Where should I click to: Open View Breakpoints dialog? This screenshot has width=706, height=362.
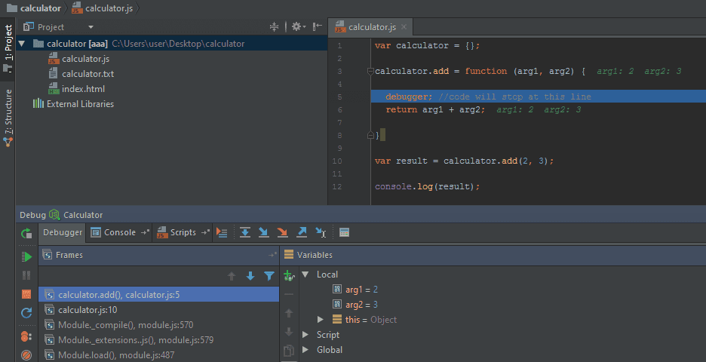click(26, 336)
